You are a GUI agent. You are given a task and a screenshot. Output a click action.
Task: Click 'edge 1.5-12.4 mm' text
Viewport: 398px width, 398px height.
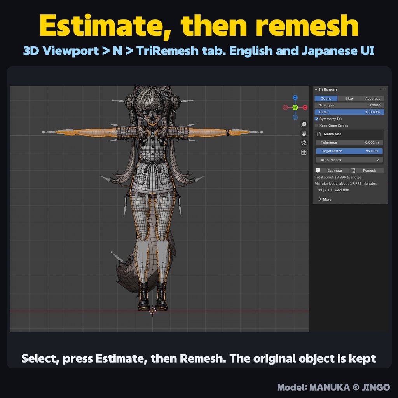333,190
